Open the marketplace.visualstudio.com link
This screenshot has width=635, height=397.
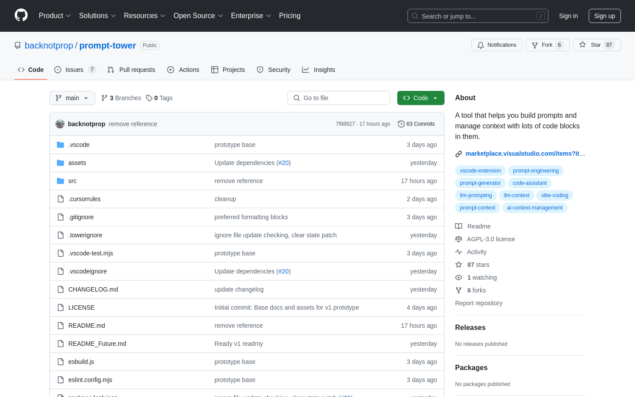click(x=525, y=154)
